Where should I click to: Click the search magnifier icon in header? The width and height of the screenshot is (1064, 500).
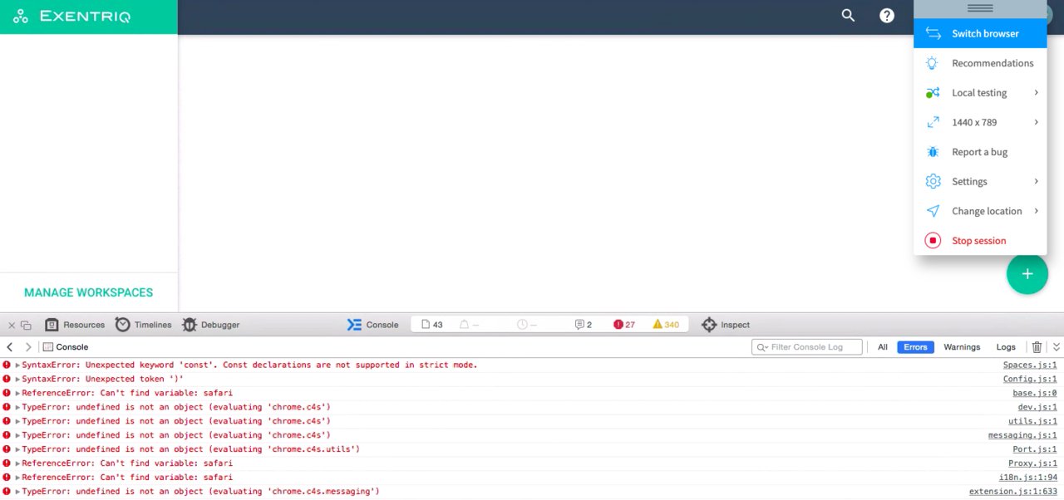coord(848,16)
